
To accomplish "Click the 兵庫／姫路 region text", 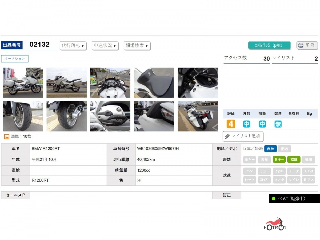I will (253, 149).
